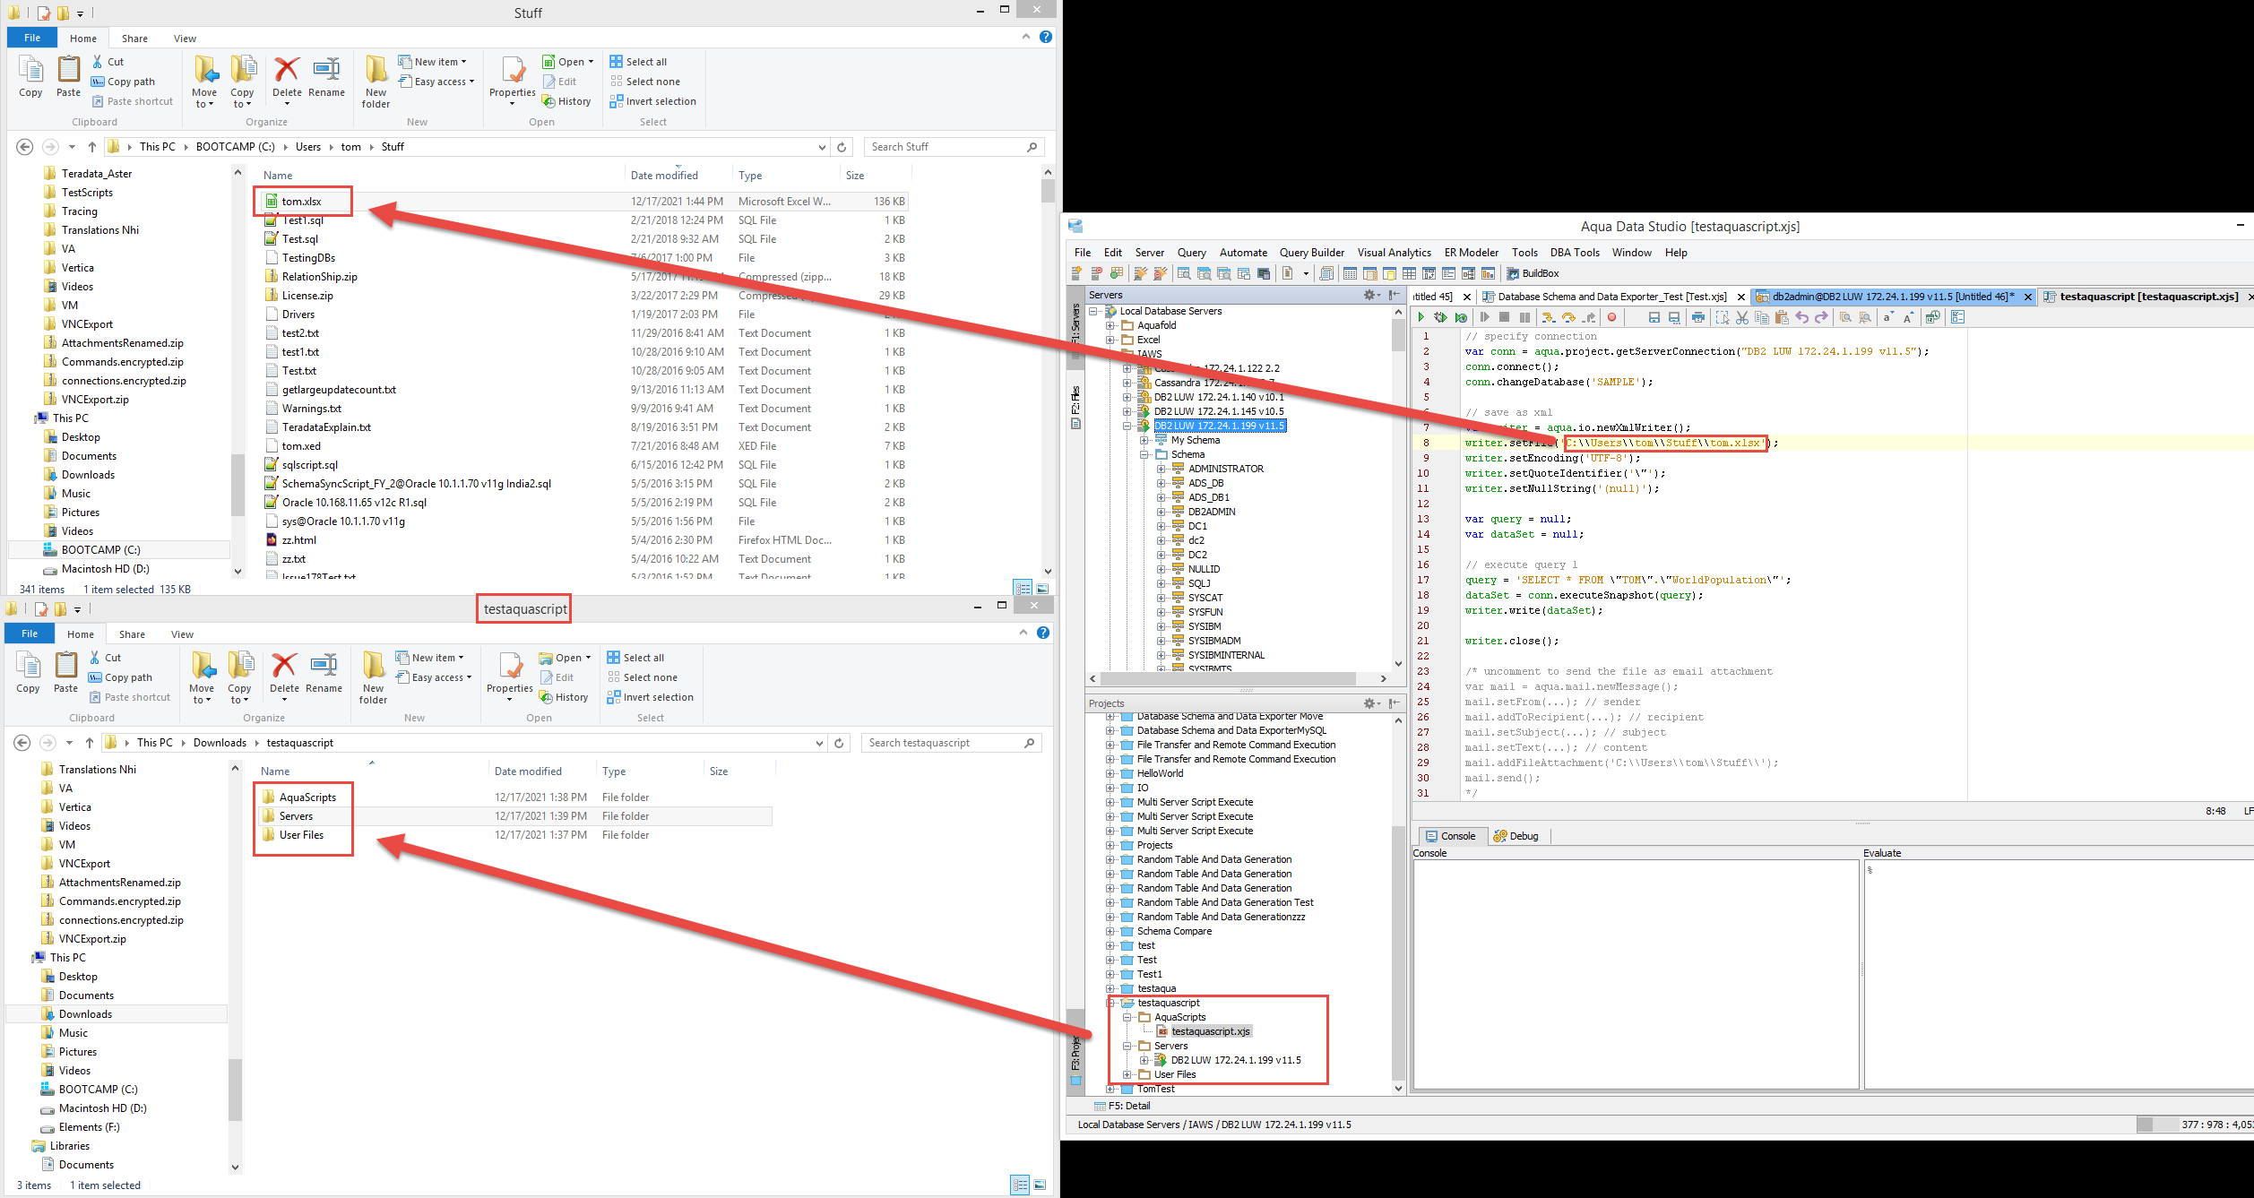This screenshot has width=2254, height=1198.
Task: Toggle large icons view in testaquascript window
Action: (1041, 1185)
